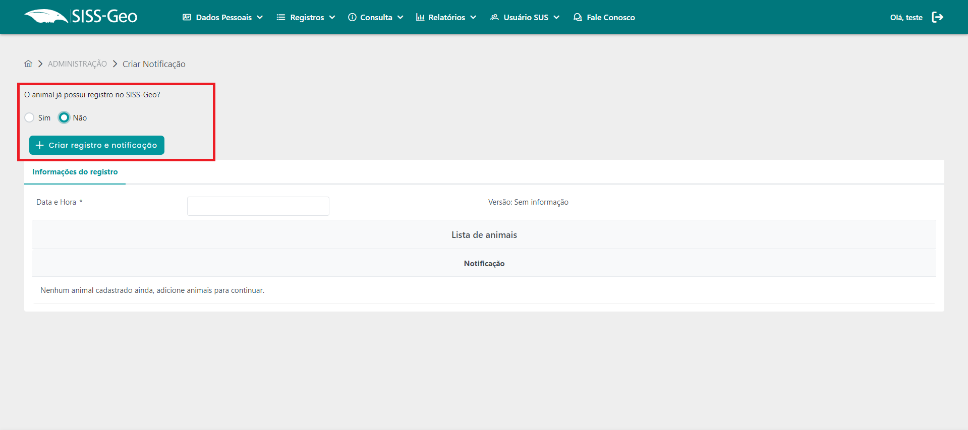Image resolution: width=968 pixels, height=430 pixels.
Task: Click the home icon in breadcrumb
Action: coord(28,64)
